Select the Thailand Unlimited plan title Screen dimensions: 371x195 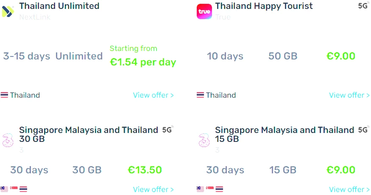(x=59, y=6)
